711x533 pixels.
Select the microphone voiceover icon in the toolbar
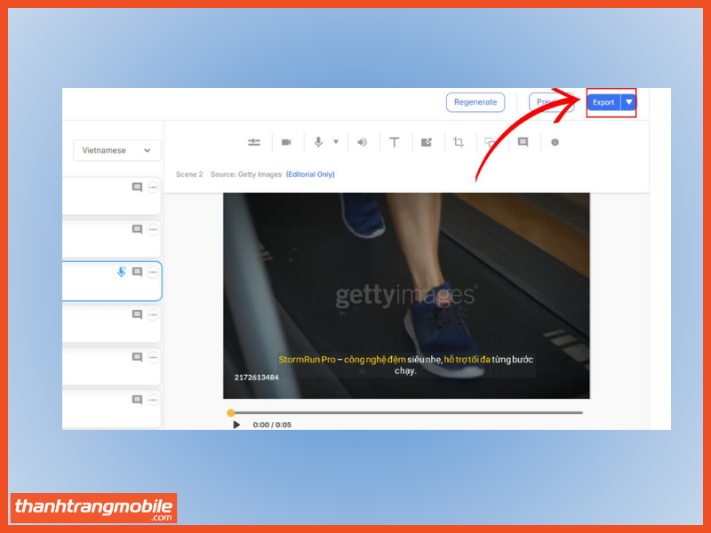click(x=318, y=142)
